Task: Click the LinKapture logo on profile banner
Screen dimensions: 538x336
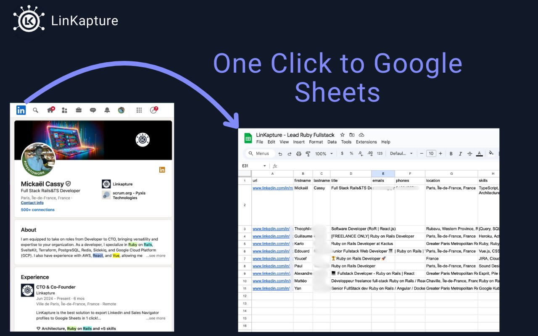Action: point(143,139)
